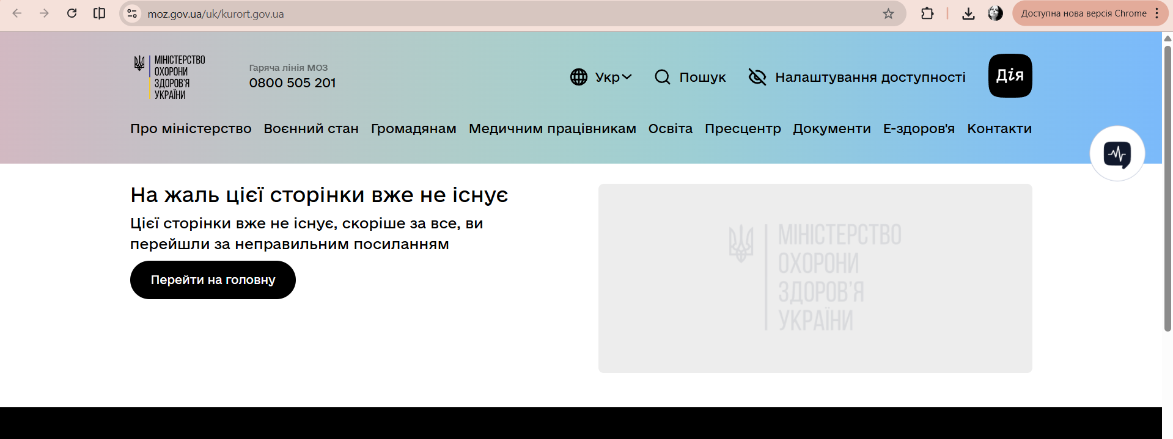Image resolution: width=1173 pixels, height=439 pixels.
Task: Open the browser extensions puzzle icon
Action: pyautogui.click(x=927, y=13)
